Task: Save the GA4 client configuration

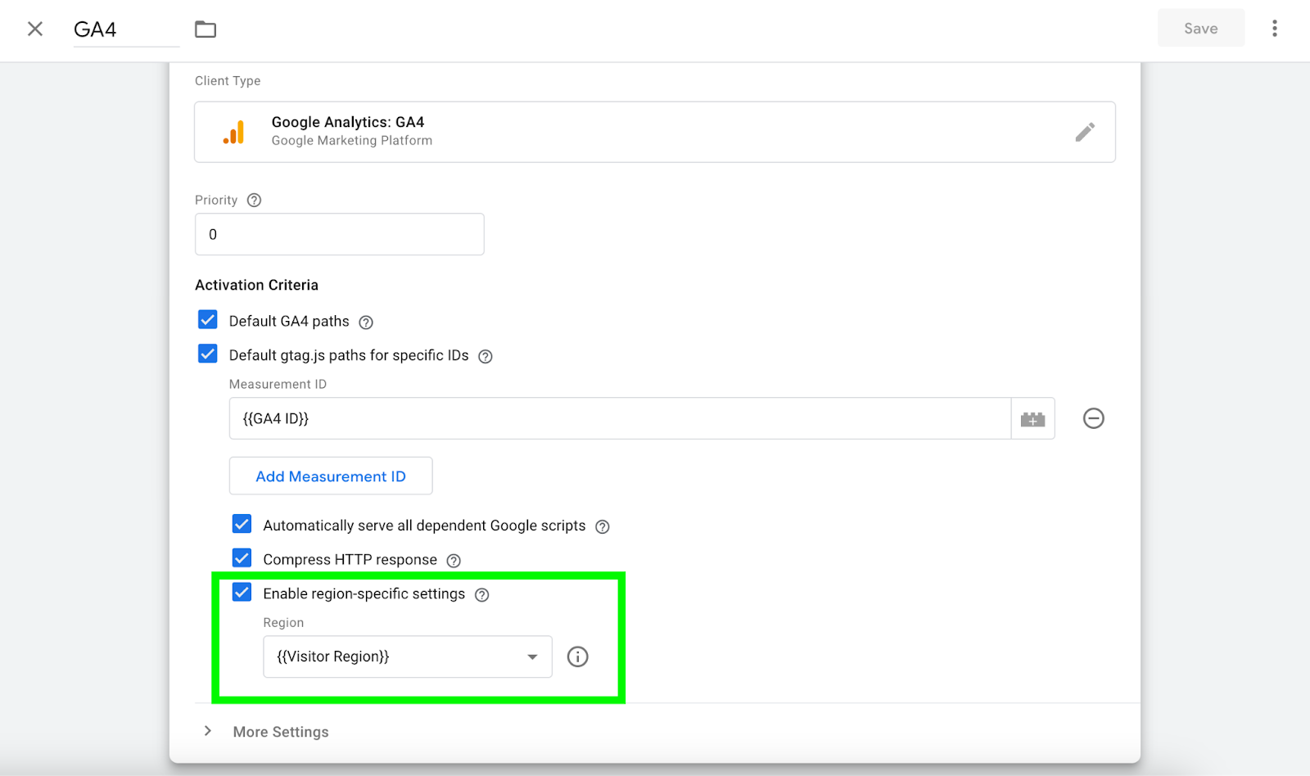Action: coord(1200,28)
